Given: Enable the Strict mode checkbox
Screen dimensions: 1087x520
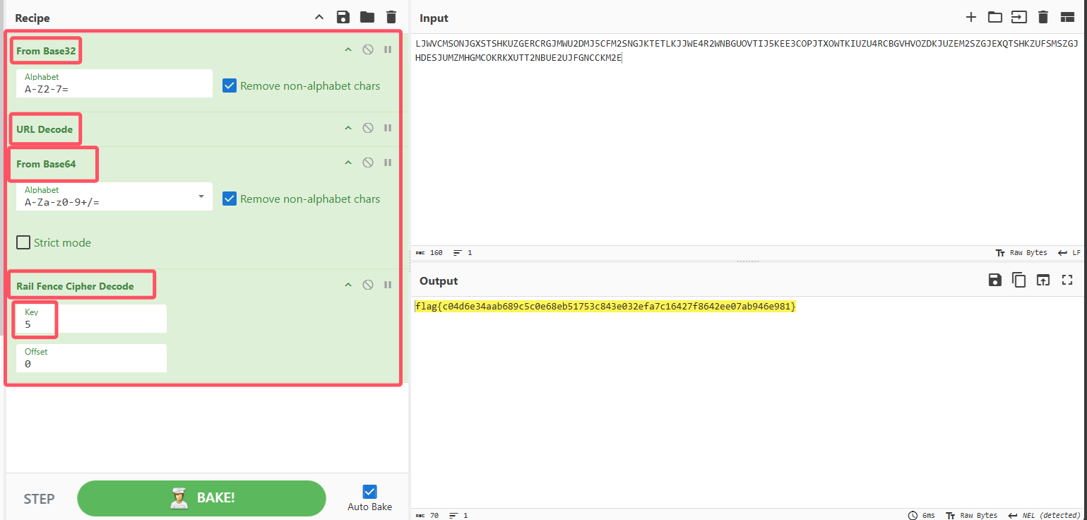Looking at the screenshot, I should click(x=23, y=242).
